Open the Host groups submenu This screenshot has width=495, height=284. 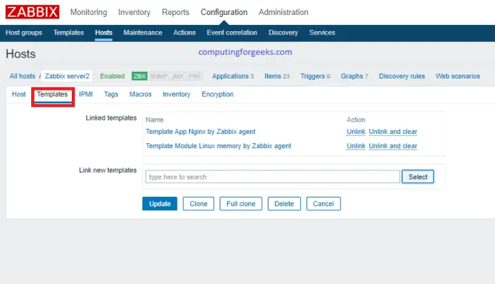coord(24,32)
